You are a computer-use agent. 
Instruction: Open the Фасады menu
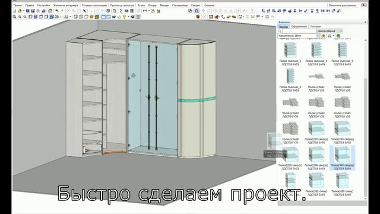pos(164,5)
